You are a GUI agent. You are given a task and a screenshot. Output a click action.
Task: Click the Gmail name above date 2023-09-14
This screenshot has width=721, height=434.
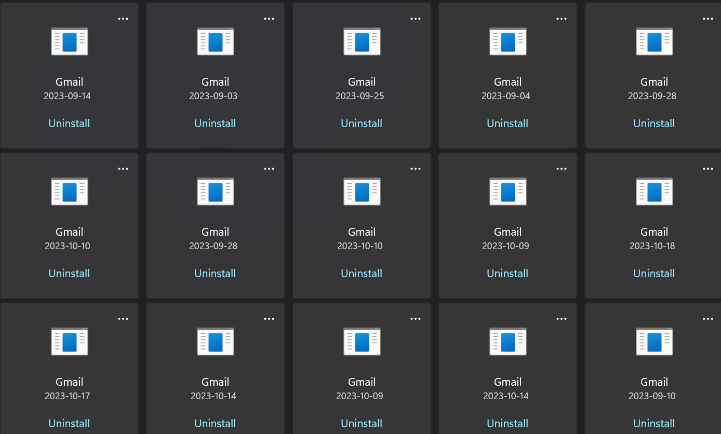(x=69, y=82)
